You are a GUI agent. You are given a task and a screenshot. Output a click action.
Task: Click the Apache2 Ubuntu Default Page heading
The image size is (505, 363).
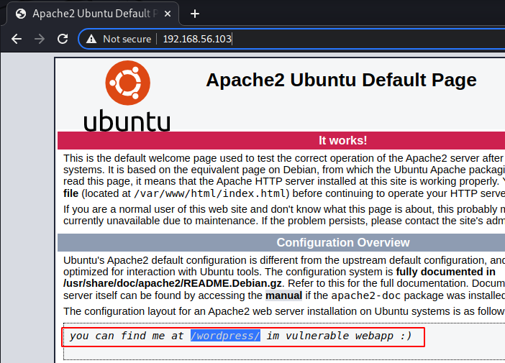tap(341, 80)
